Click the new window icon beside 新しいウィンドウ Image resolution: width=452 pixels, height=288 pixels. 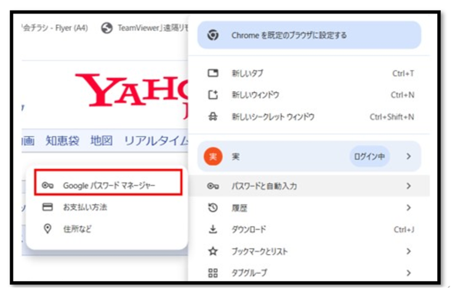212,95
